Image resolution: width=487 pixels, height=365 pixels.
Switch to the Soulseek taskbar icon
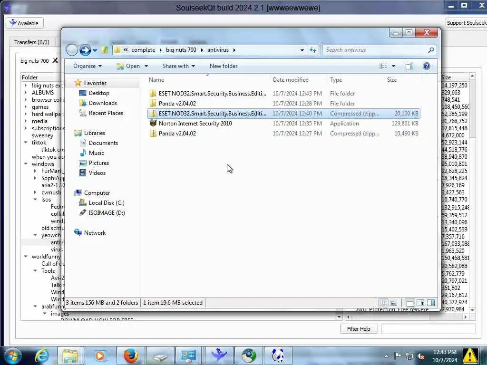pyautogui.click(x=219, y=355)
